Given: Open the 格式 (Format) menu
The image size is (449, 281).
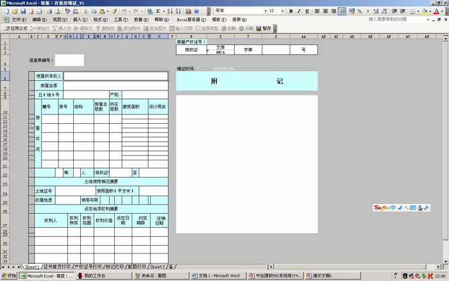Looking at the screenshot, I should [100, 20].
